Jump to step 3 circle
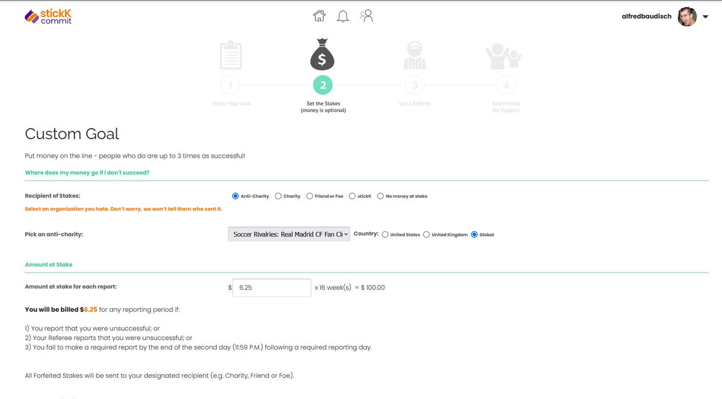This screenshot has height=399, width=722. pos(414,85)
